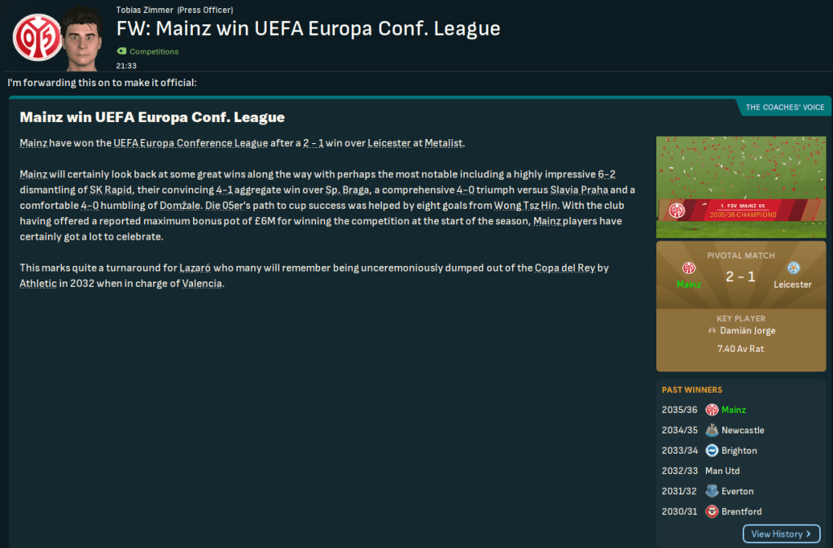Click Leicester crest in Pivotal Match panel
Viewport: 833px width, 548px height.
tap(792, 268)
